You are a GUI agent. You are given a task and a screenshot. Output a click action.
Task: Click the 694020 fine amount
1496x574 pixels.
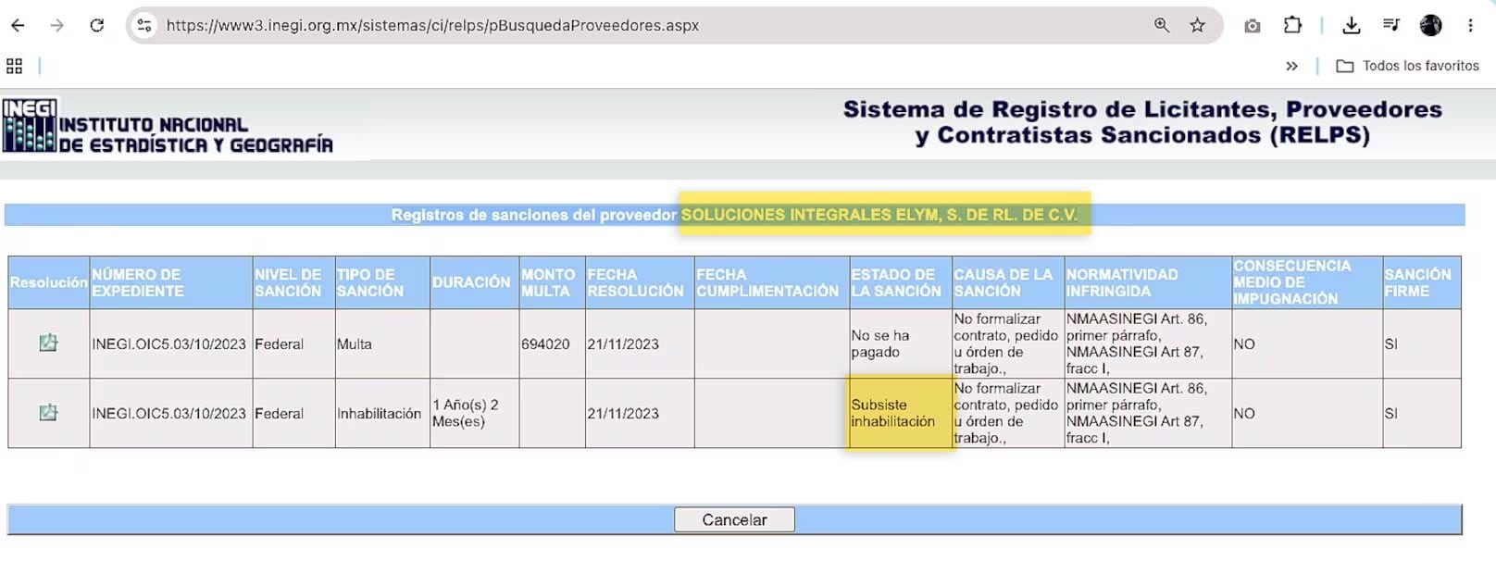545,343
